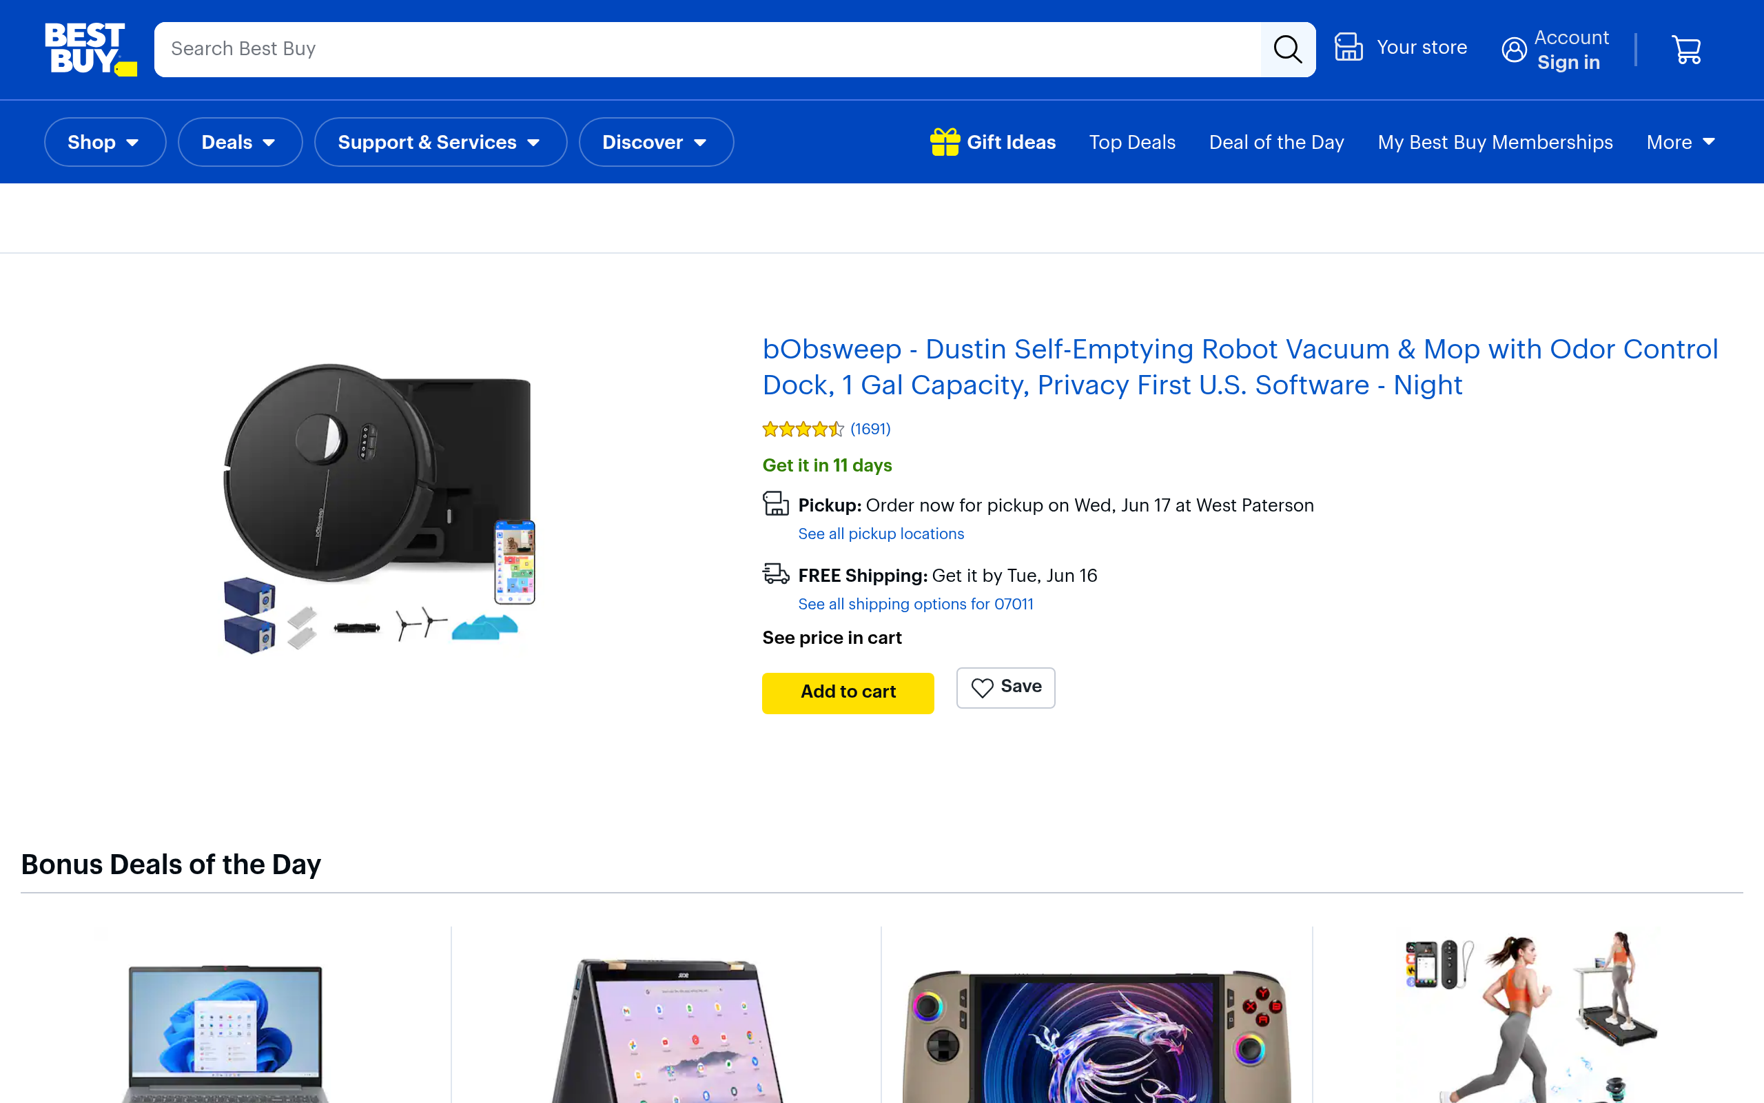Expand the Deals dropdown menu
The width and height of the screenshot is (1764, 1103).
(x=240, y=142)
